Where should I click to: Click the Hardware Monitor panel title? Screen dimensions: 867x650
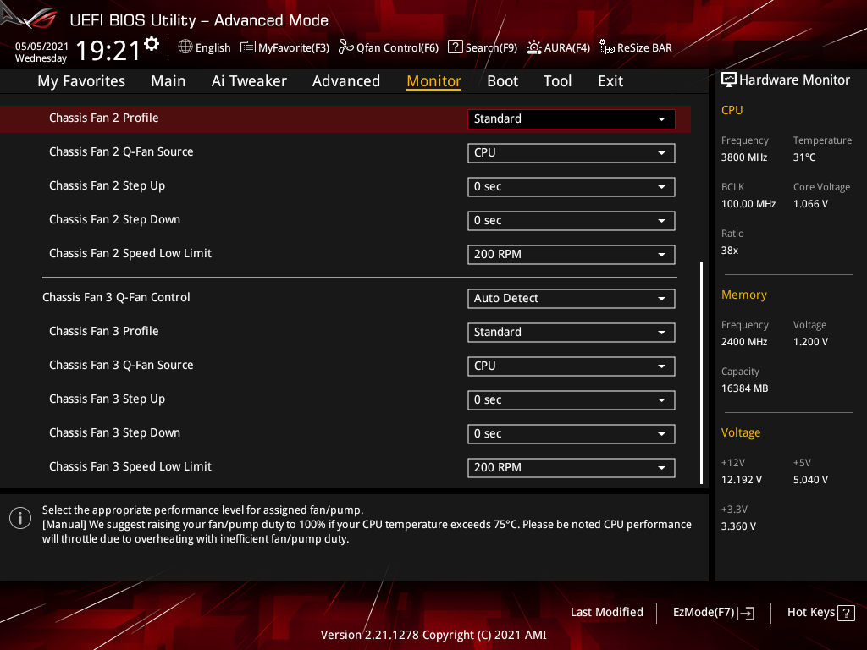point(794,80)
